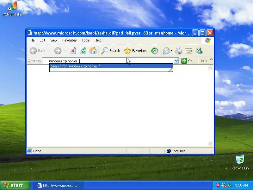This screenshot has width=253, height=190.
Task: Open the Help menu
Action: point(98,40)
